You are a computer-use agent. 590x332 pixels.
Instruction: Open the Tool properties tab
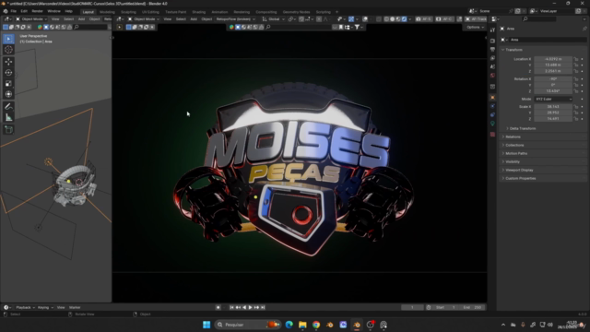(x=492, y=30)
